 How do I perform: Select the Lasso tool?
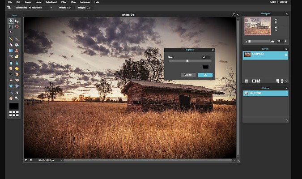click(x=17, y=26)
